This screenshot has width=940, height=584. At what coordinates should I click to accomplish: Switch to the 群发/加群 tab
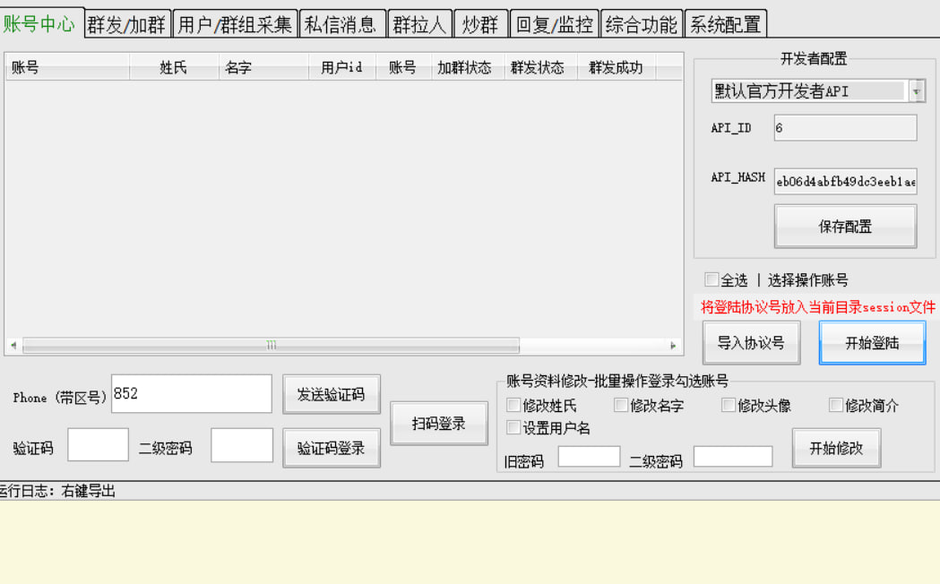tap(126, 24)
